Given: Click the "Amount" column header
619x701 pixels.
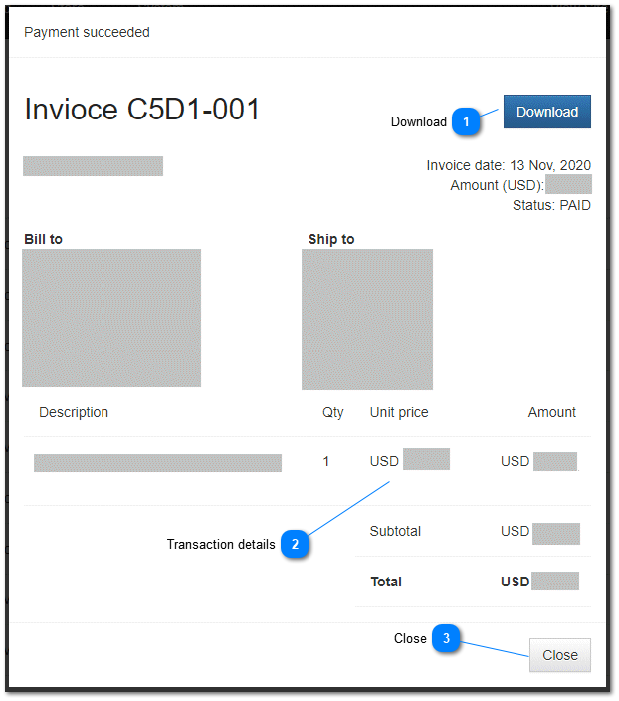Looking at the screenshot, I should tap(552, 412).
